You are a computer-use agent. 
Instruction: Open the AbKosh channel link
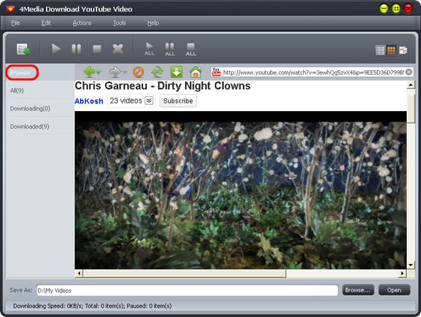tap(89, 101)
